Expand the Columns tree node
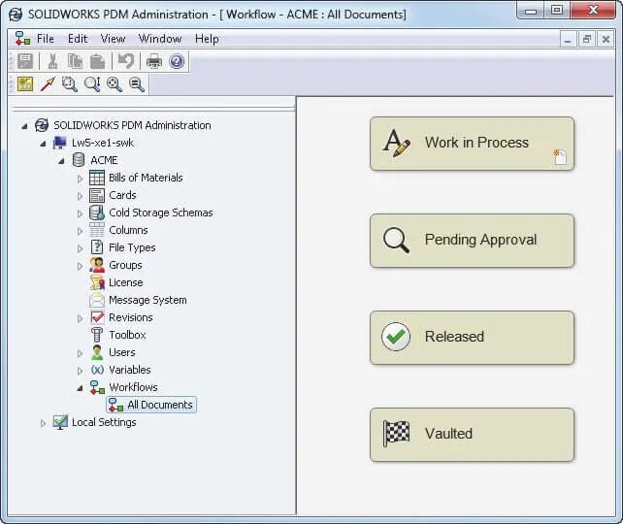The image size is (623, 524). [80, 231]
